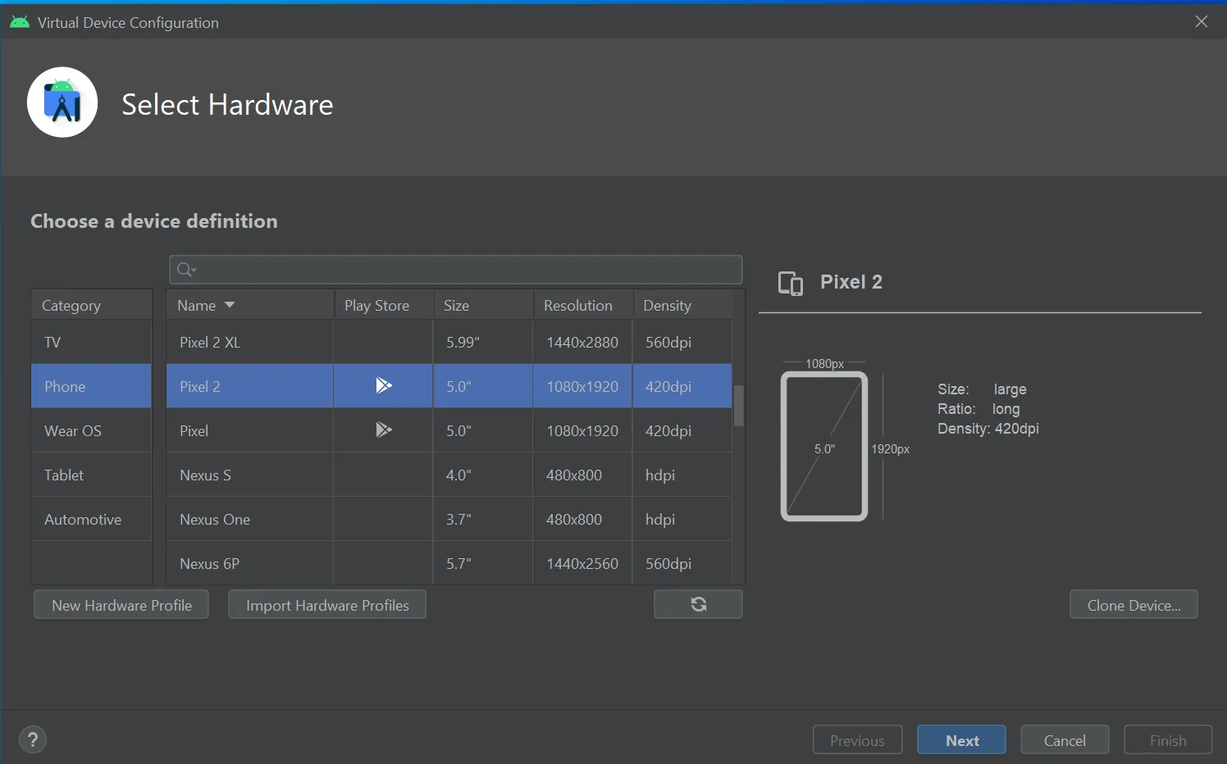Click hdpi density in Nexus S row
Screen dimensions: 1227x764
click(682, 475)
